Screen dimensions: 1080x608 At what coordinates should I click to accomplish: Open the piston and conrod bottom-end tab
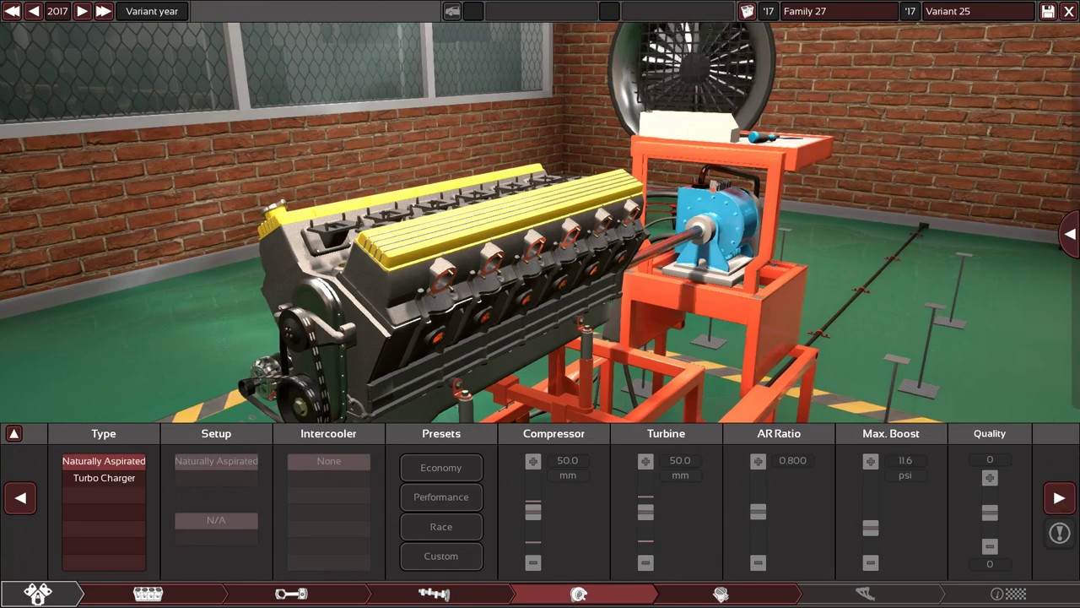(x=291, y=594)
